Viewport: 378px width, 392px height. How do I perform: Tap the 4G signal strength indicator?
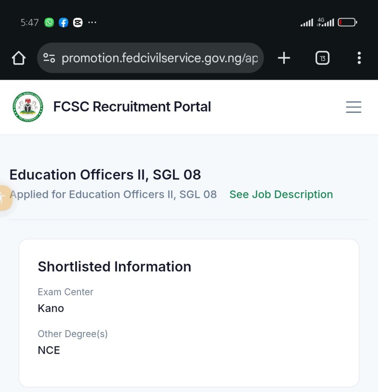coord(325,22)
